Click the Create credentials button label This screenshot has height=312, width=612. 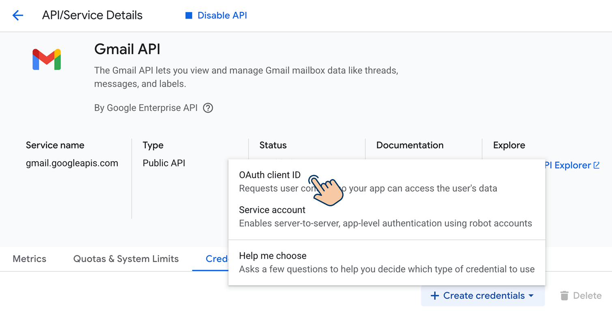484,296
